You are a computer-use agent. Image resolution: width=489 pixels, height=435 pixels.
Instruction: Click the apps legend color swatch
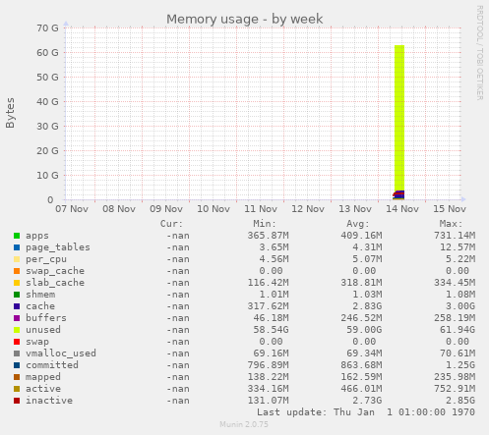tap(17, 236)
